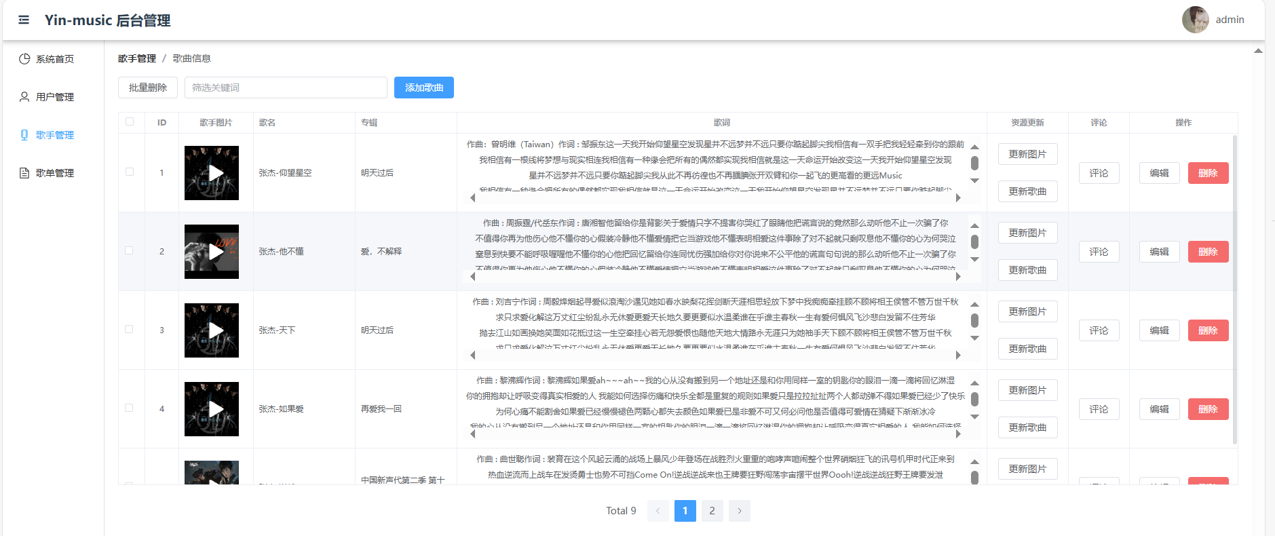Focus the 筛选关键词 filter input

(x=286, y=88)
